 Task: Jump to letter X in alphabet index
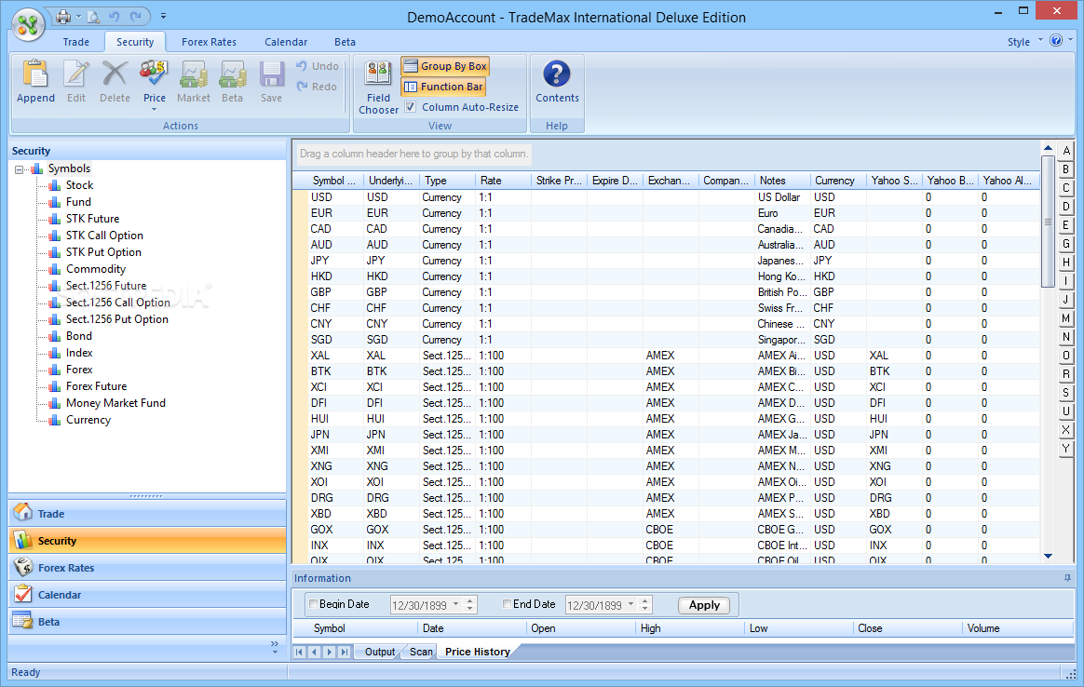coord(1066,430)
